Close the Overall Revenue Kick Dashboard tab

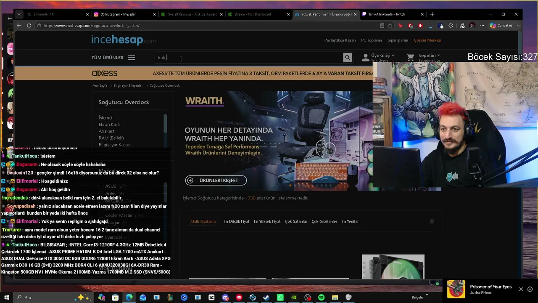(x=222, y=14)
